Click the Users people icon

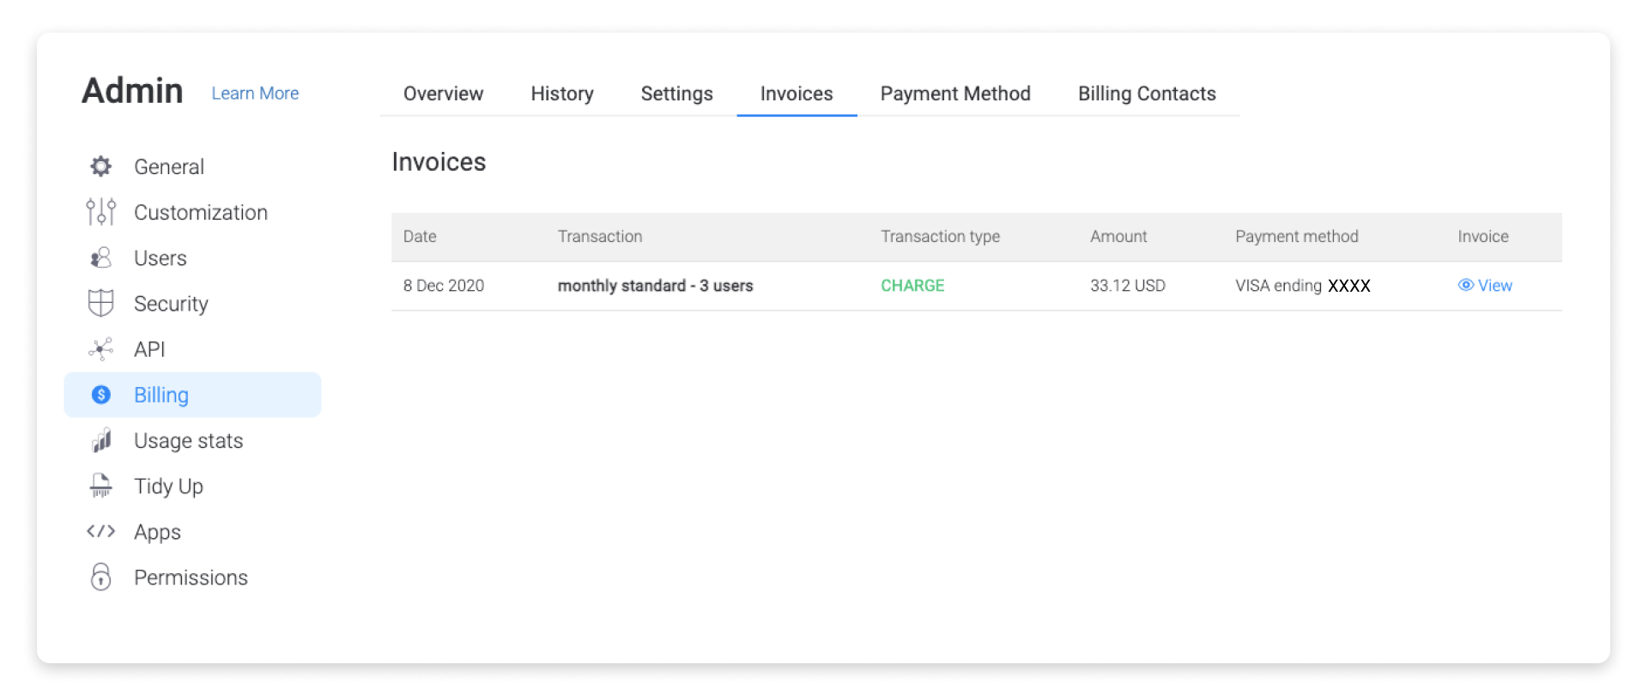101,257
